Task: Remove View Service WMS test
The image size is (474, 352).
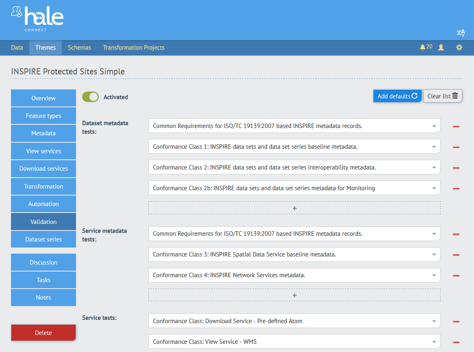Action: coord(456,342)
